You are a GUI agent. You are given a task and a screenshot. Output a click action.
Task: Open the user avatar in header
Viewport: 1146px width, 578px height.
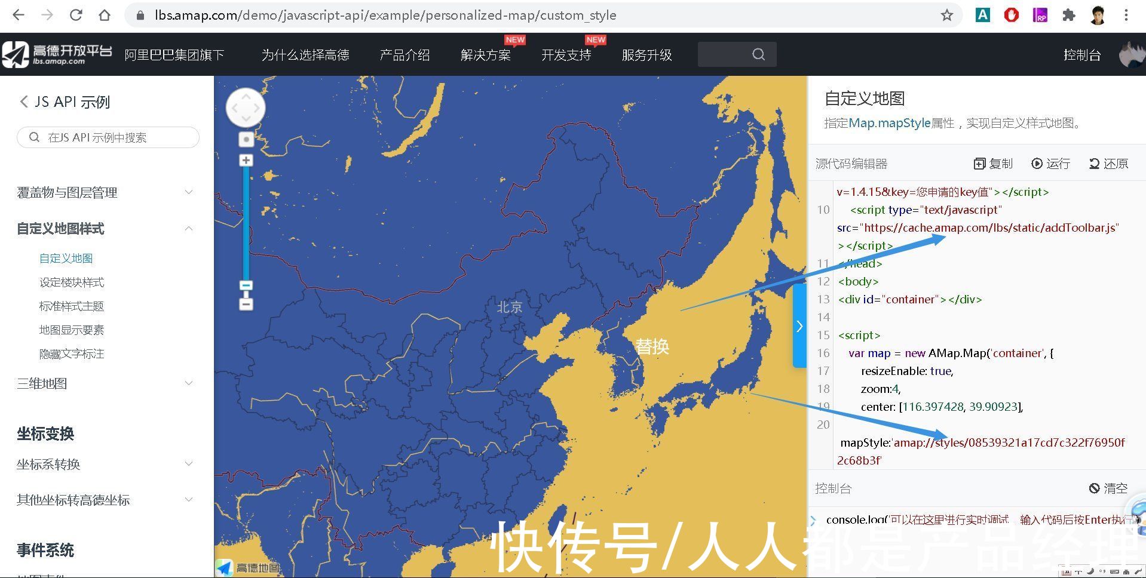[1132, 54]
